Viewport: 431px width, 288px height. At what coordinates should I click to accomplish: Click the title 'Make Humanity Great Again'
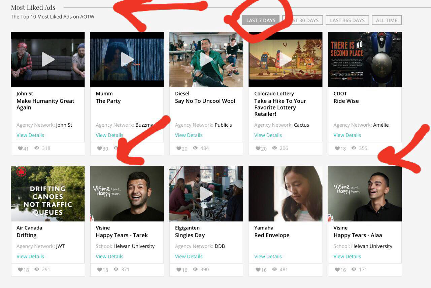pyautogui.click(x=45, y=104)
